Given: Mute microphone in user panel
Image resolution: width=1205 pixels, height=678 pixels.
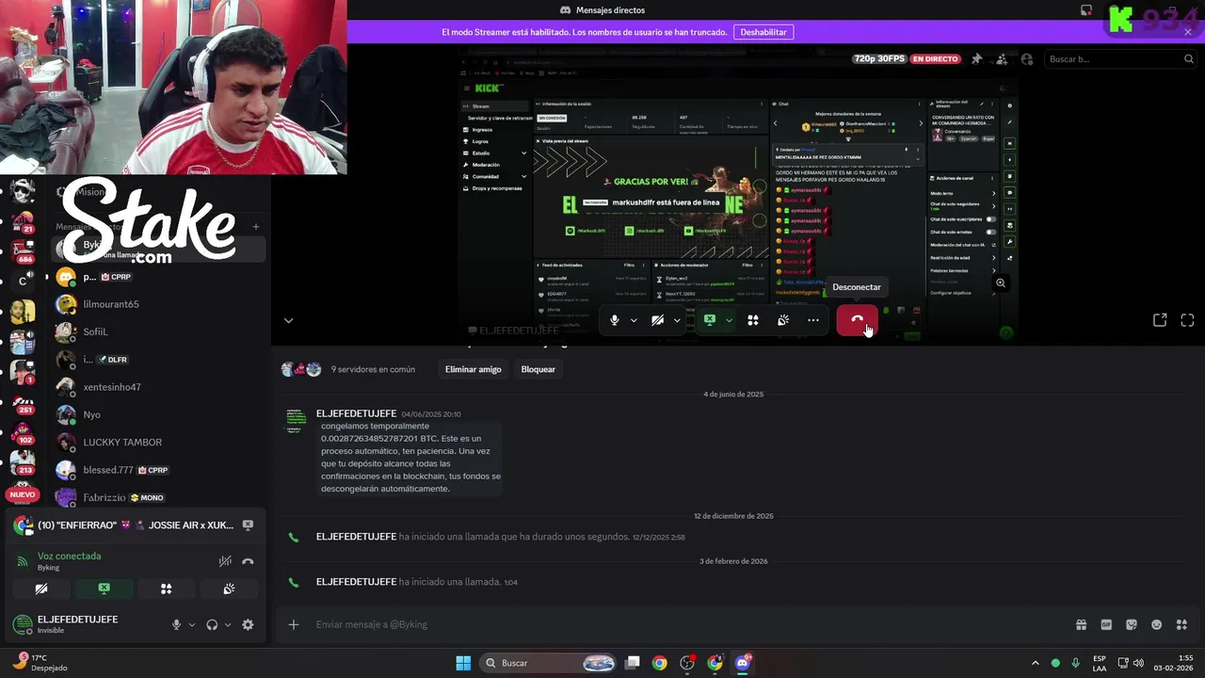Looking at the screenshot, I should click(176, 624).
